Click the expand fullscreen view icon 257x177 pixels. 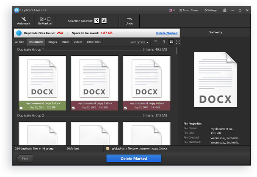coord(178,42)
